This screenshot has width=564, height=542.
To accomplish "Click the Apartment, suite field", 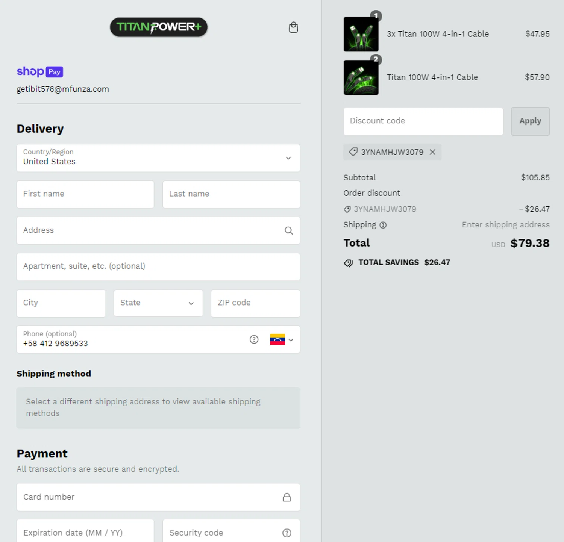I will [x=158, y=267].
